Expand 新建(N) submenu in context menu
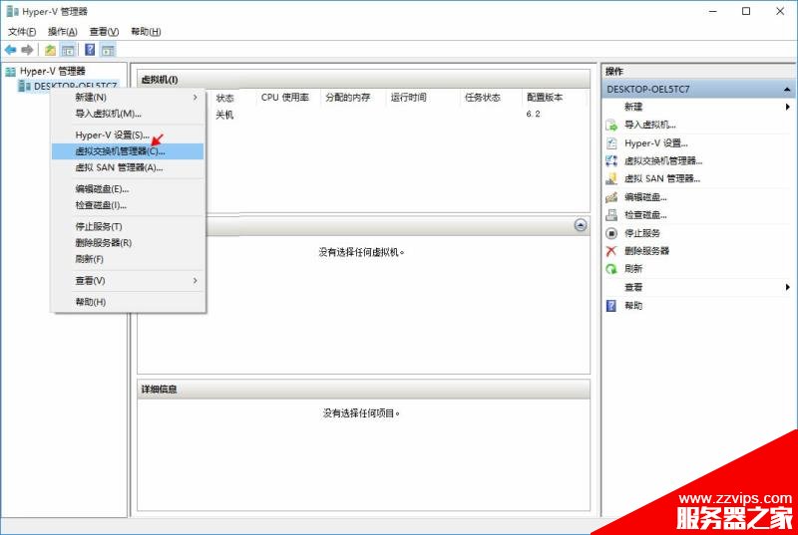The width and height of the screenshot is (798, 535). (x=128, y=97)
